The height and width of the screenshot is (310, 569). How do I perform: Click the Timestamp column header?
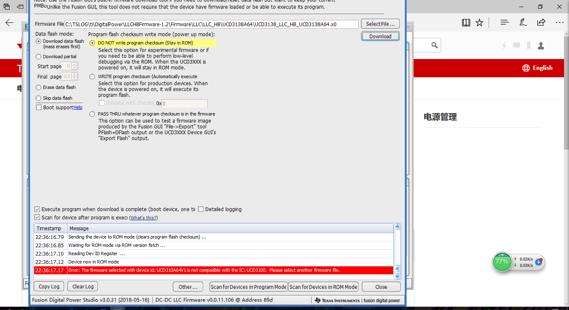(x=50, y=229)
